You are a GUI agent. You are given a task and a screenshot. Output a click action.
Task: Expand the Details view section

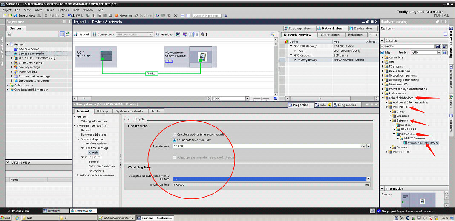(8, 162)
